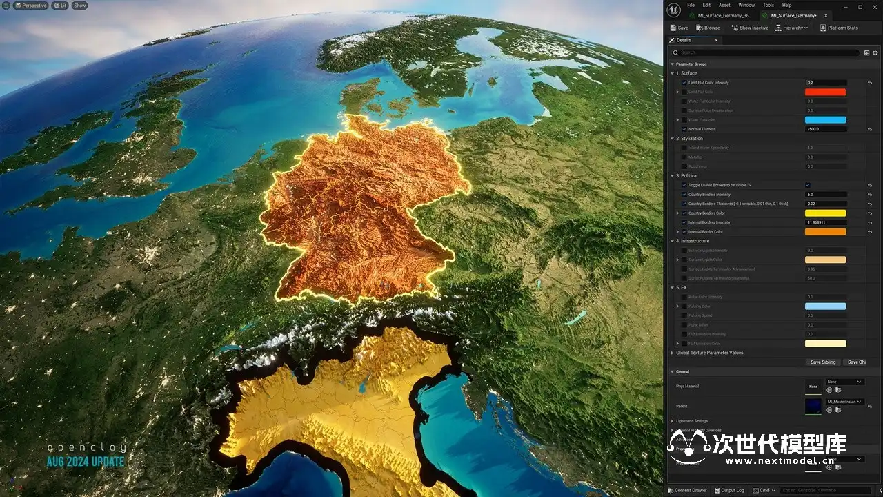Click the Save Sibling button

point(822,362)
